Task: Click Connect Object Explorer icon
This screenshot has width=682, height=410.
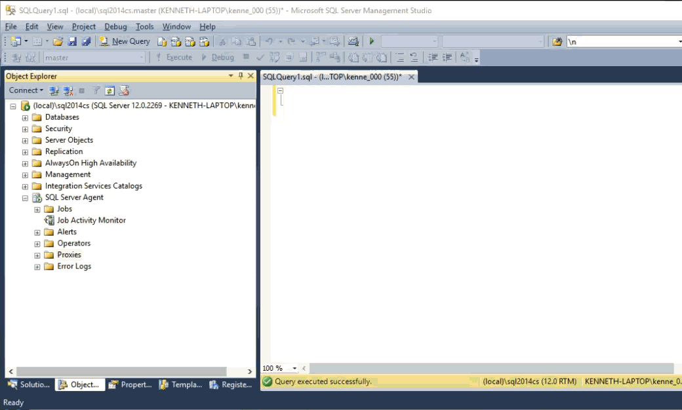Action: (54, 90)
